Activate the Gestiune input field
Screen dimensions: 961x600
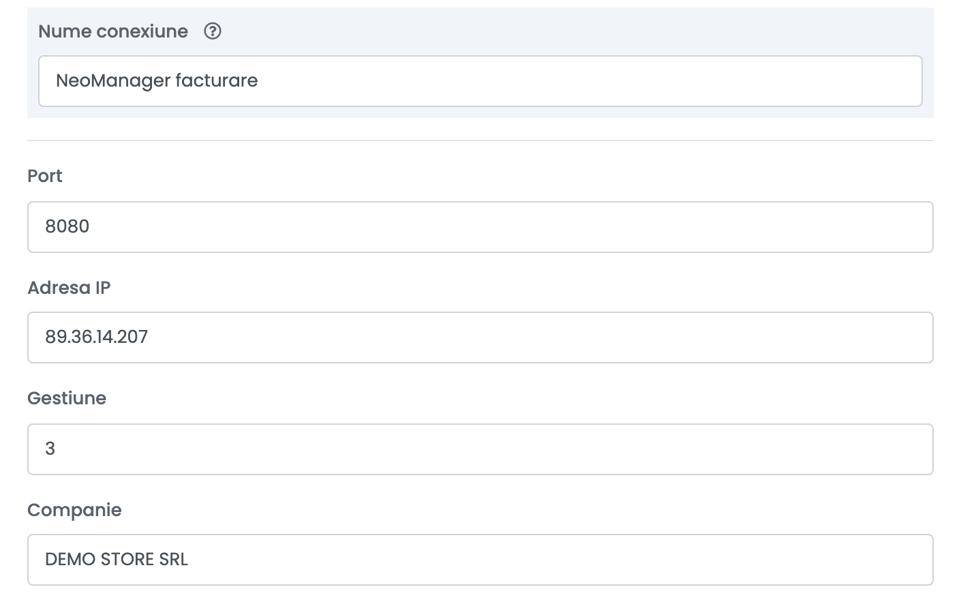click(x=480, y=449)
